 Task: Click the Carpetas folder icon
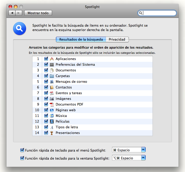pyautogui.click(x=52, y=76)
